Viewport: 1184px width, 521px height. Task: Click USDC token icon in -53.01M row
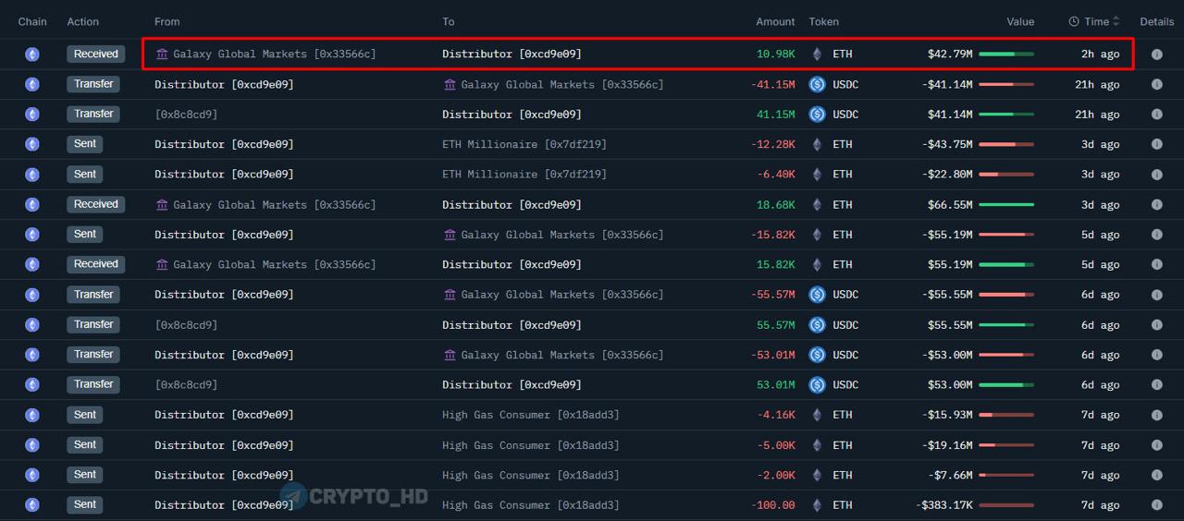[x=817, y=355]
